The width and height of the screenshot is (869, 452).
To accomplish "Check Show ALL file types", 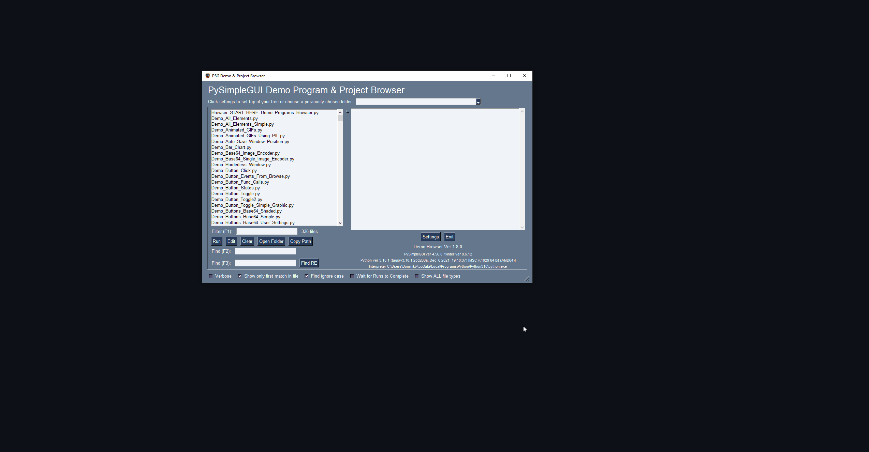I will tap(417, 276).
